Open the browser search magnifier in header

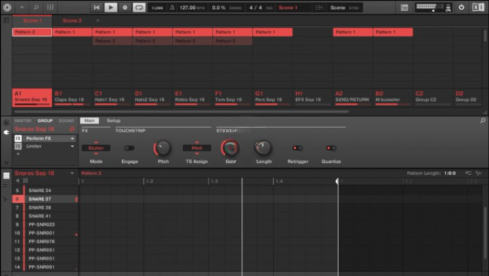tap(36, 7)
